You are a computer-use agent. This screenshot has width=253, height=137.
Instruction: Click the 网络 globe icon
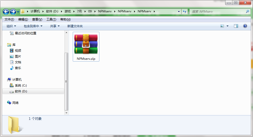point(9,103)
